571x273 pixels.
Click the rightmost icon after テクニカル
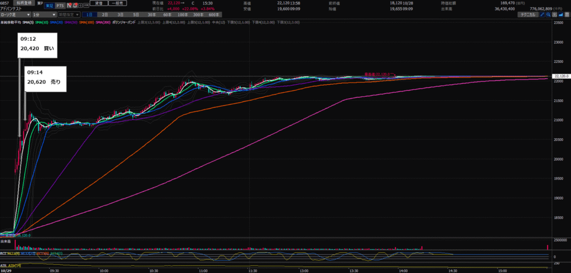click(566, 14)
